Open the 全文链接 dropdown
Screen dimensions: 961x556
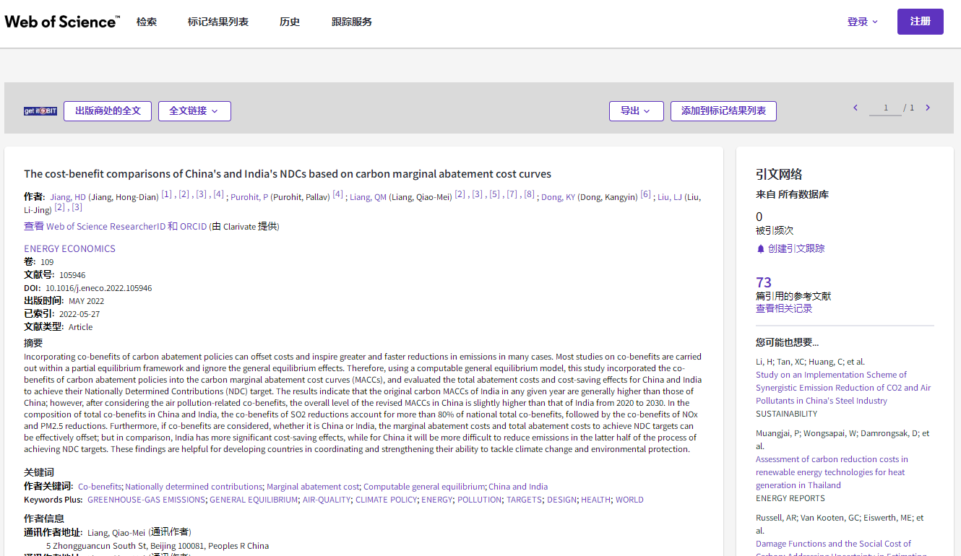point(194,111)
